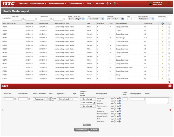This screenshot has height=137, width=174.
Task: Open the Onset Date start calendar in Searchfilter
Action: click(x=51, y=19)
